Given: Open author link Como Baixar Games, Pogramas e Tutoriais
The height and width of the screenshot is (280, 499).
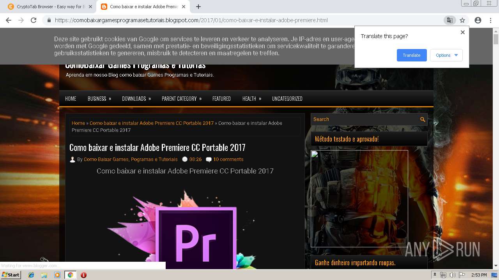Looking at the screenshot, I should coord(131,159).
